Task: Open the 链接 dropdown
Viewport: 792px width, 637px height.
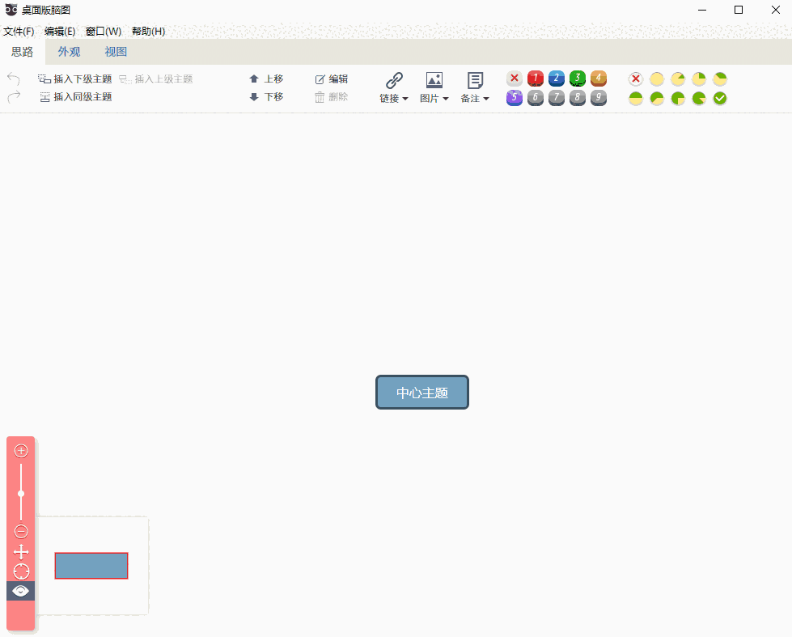Action: click(x=394, y=88)
